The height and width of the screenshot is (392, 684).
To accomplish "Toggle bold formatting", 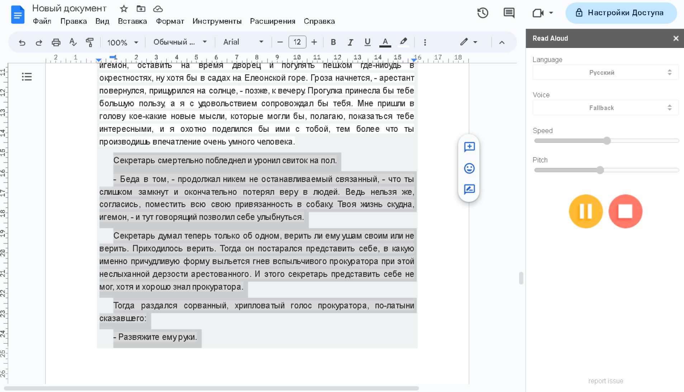I will (x=333, y=42).
